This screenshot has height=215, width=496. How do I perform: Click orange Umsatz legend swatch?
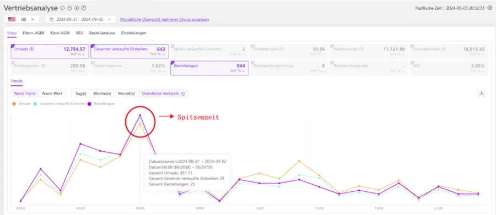14,103
